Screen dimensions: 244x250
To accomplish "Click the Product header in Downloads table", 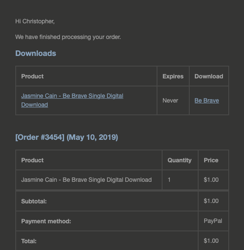I will pos(32,76).
